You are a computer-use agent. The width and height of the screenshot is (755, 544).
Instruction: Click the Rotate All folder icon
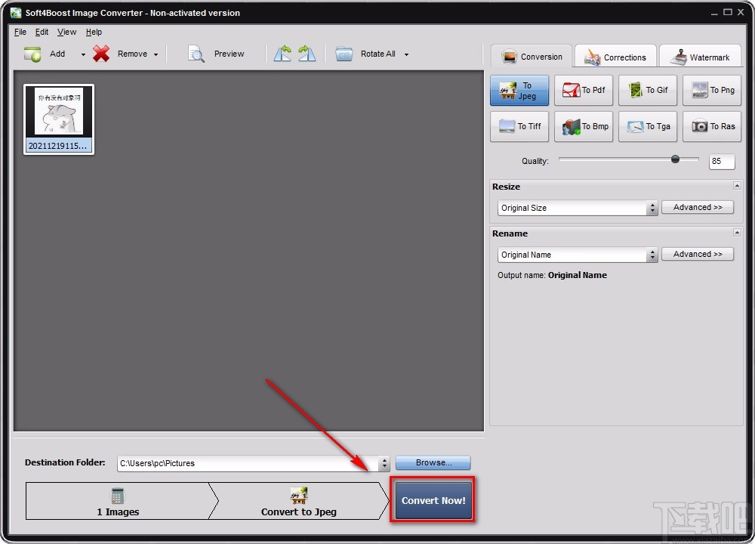coord(344,54)
